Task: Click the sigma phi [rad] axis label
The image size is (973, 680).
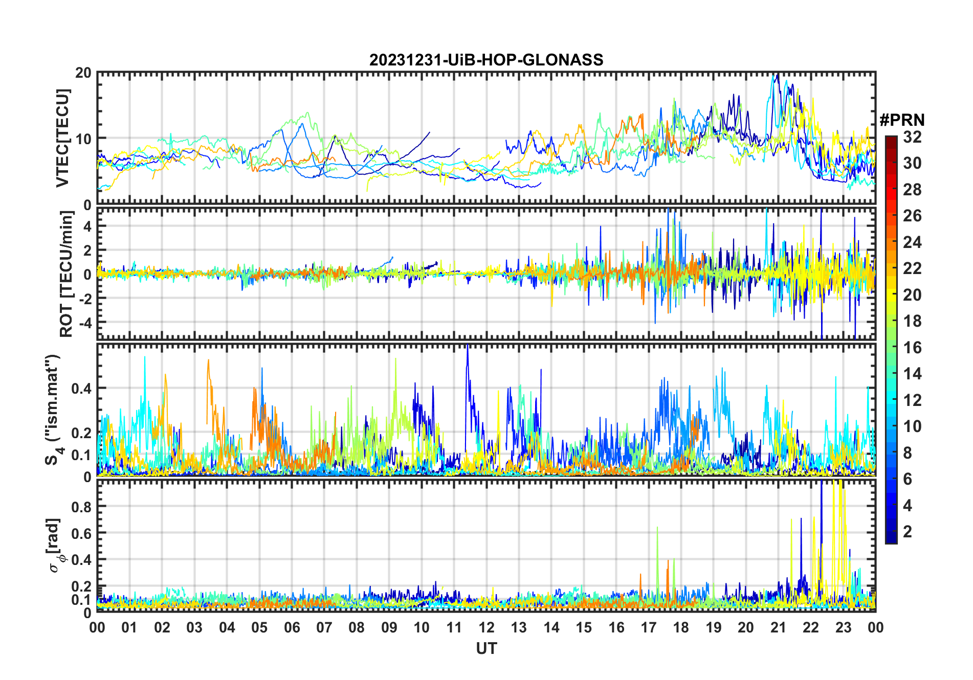Action: click(55, 545)
